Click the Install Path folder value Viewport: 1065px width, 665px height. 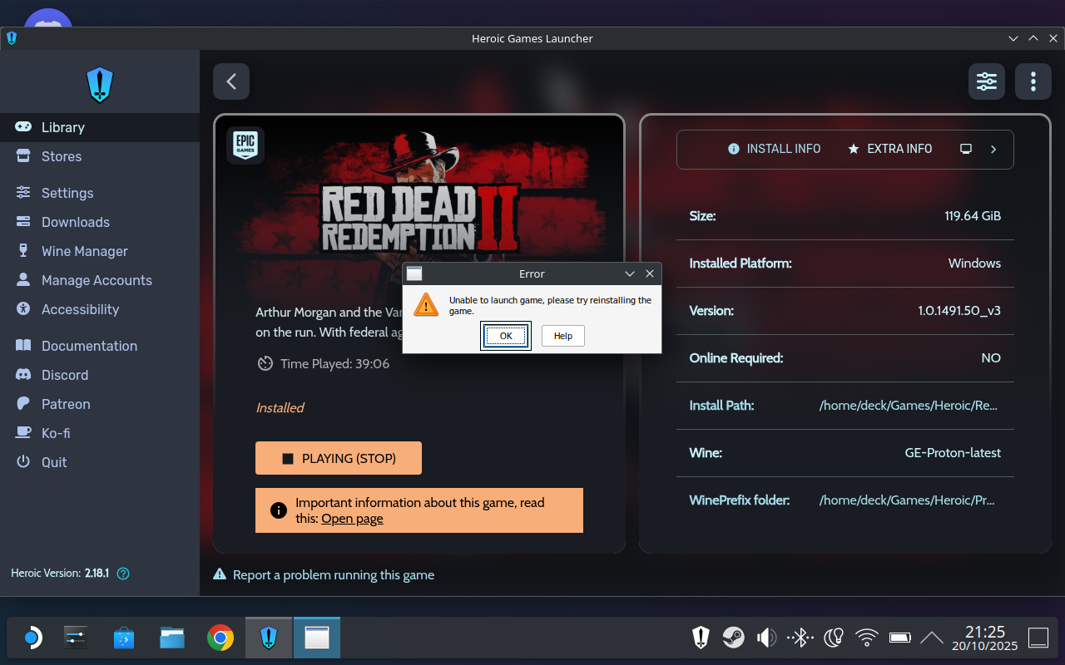(909, 406)
